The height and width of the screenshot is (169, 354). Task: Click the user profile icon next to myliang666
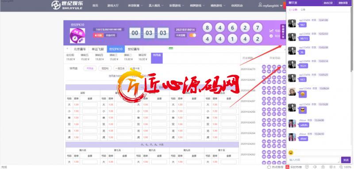coord(260,5)
